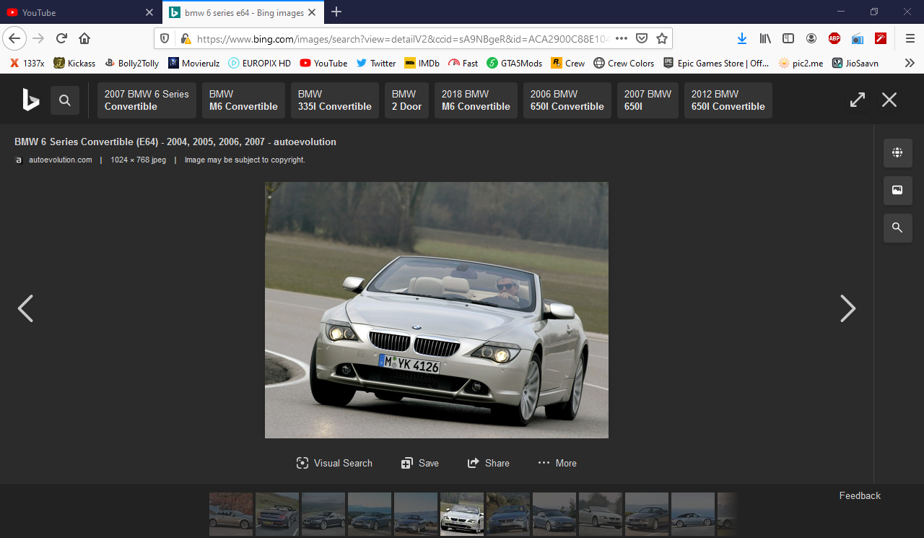Screen dimensions: 924x538
Task: Go to the browser home page
Action: pyautogui.click(x=85, y=38)
